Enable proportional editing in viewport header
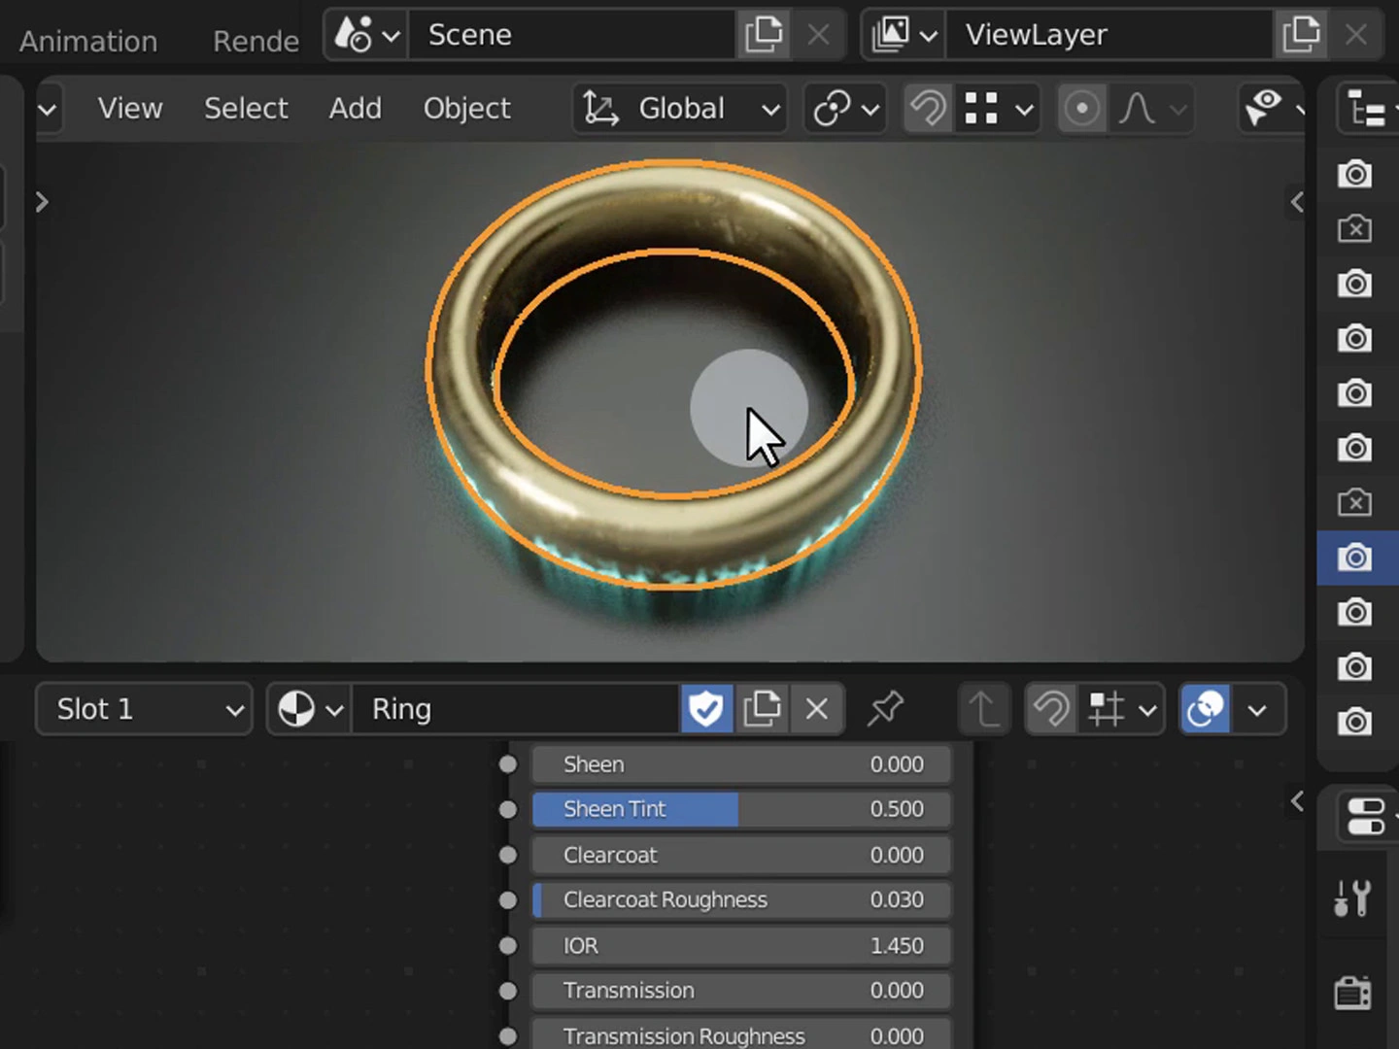 click(1081, 109)
